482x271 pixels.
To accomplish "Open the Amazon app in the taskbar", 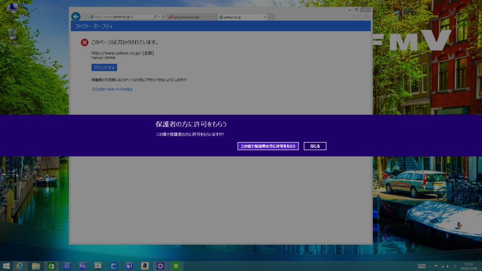I will 145,266.
